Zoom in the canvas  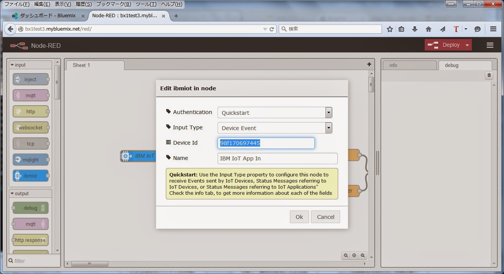click(x=363, y=256)
